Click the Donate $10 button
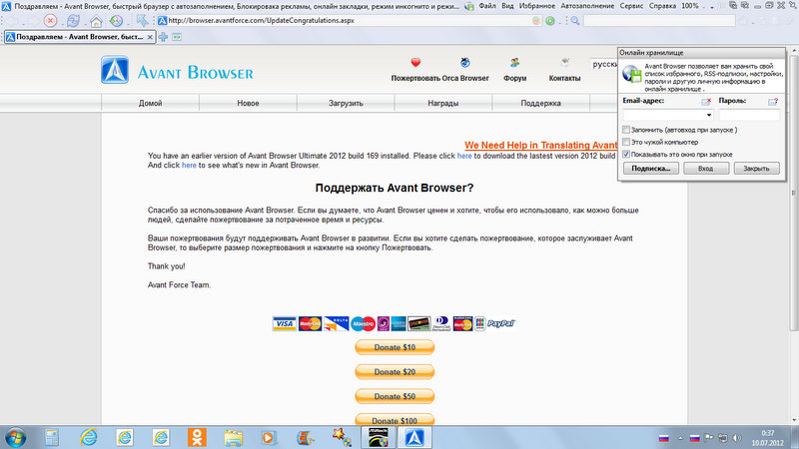Screen dimensions: 799x449 point(395,347)
